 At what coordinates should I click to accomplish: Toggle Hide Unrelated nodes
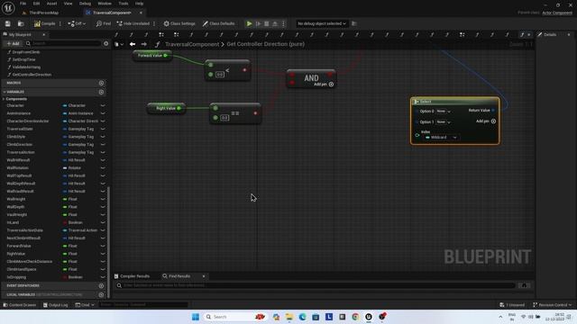(133, 23)
